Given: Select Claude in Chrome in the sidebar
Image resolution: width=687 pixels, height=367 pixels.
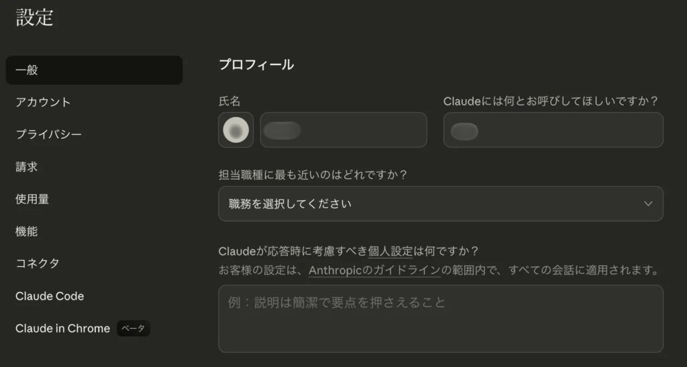Looking at the screenshot, I should (x=62, y=329).
